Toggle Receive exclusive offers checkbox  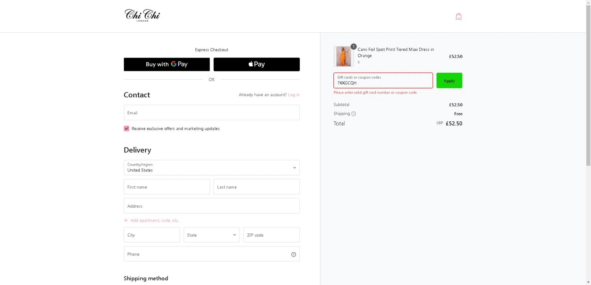point(126,129)
